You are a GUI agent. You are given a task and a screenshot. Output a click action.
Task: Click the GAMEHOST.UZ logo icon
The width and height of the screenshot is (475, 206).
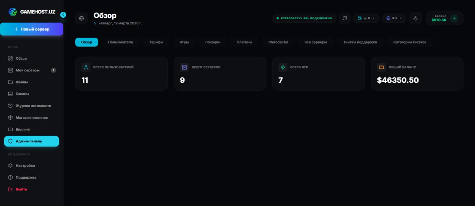click(13, 12)
